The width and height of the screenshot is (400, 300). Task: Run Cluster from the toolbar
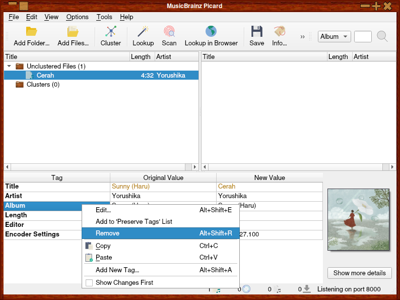(x=110, y=32)
